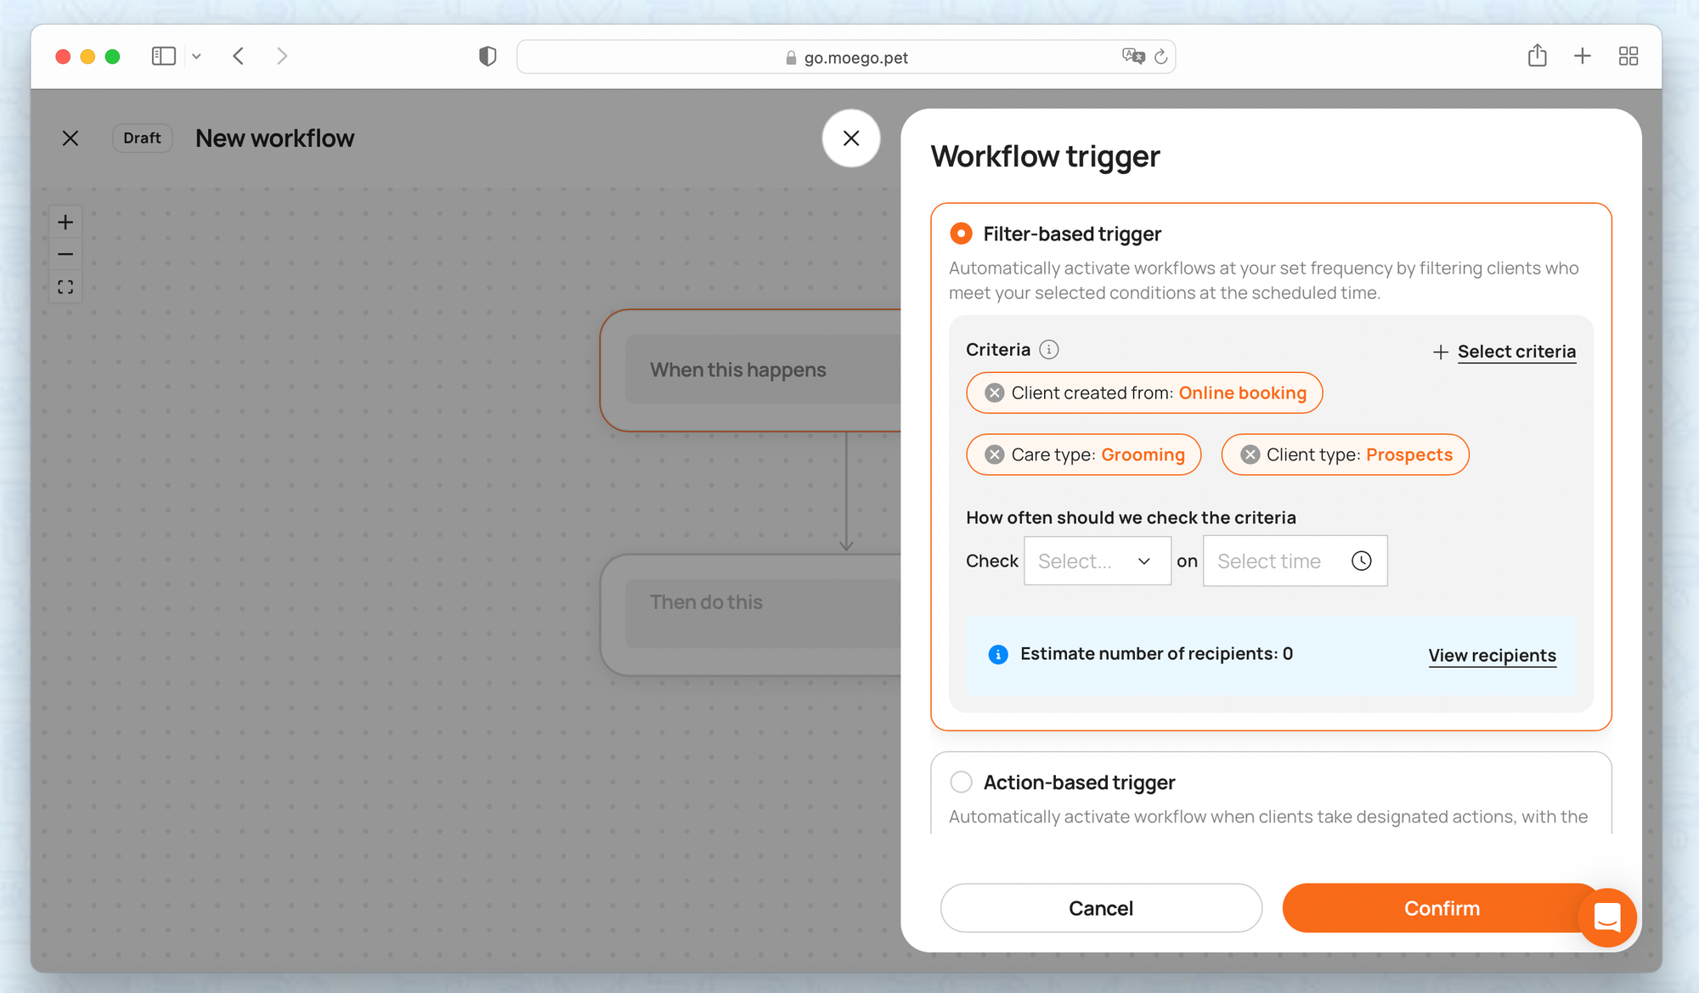The image size is (1699, 993).
Task: Select the Filter-based trigger radio button
Action: pos(961,234)
